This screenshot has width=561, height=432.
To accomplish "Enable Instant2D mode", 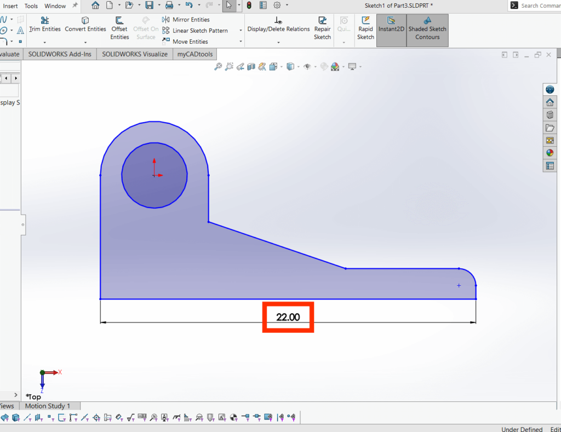I will click(391, 28).
